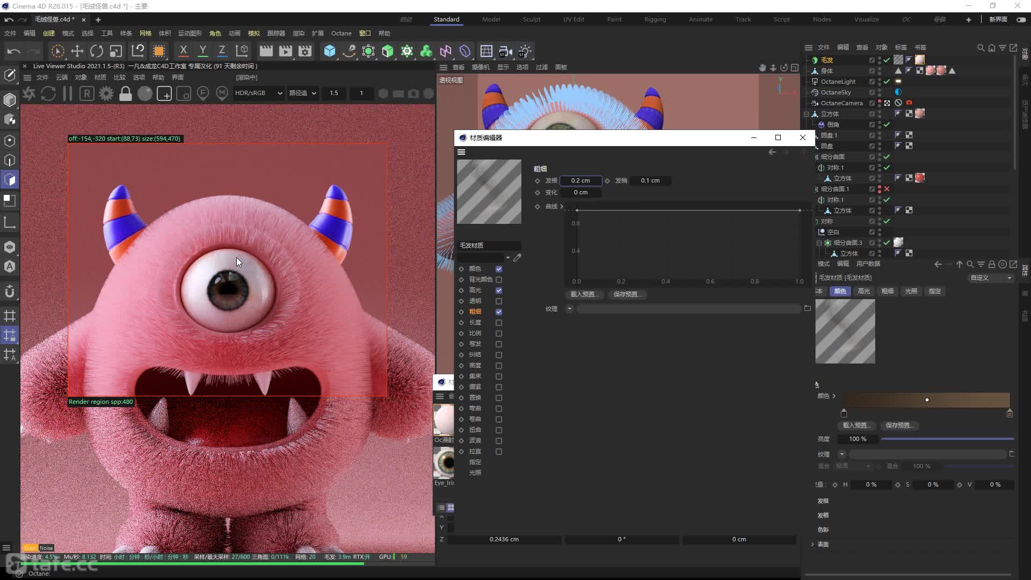Open the Spline Pen tool
This screenshot has width=1031, height=580.
349,51
